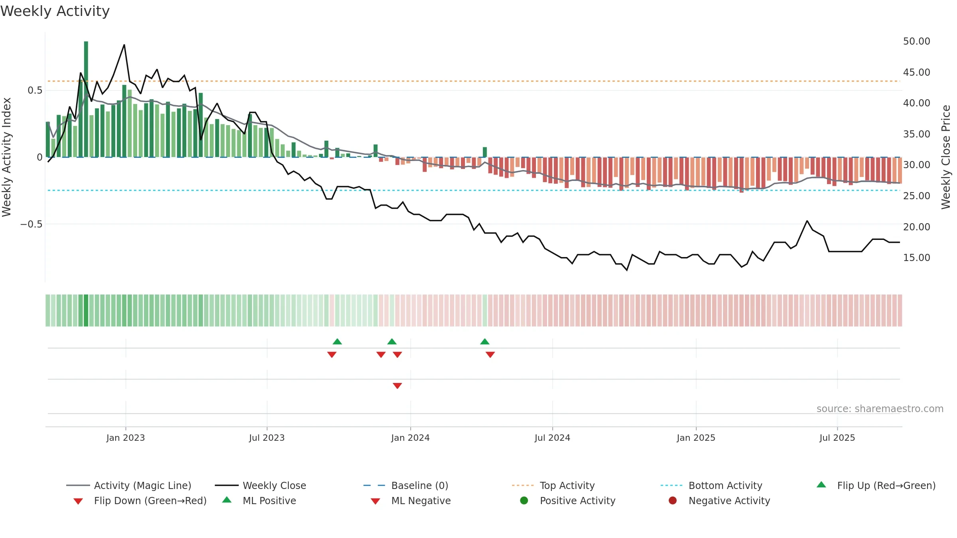The image size is (957, 538).
Task: Click the Jul 2023 x-axis label
Action: point(267,438)
